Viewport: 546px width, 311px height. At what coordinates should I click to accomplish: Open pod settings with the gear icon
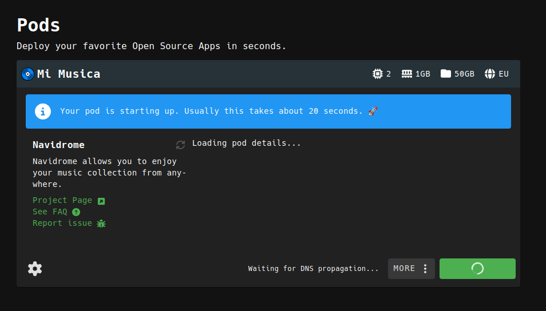(35, 269)
